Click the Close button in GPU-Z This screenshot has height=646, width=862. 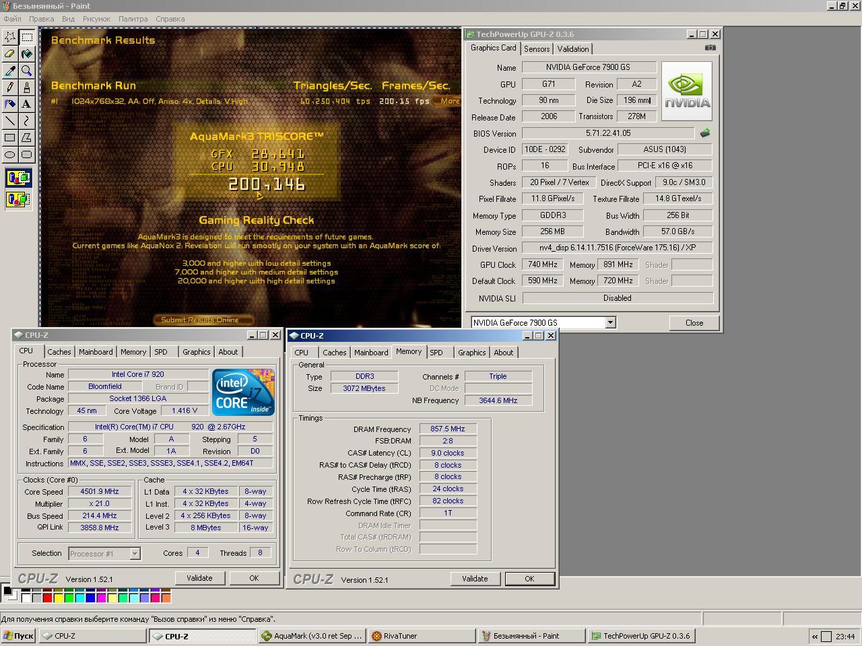tap(694, 323)
